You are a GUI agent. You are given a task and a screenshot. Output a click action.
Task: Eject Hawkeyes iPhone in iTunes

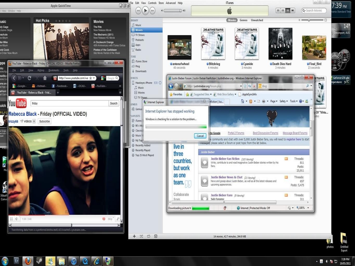(160, 83)
